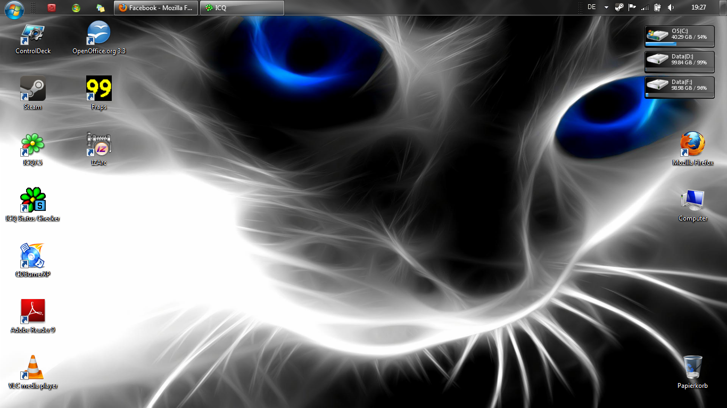Click the 19:27 taskbar clock
The height and width of the screenshot is (408, 727).
[698, 7]
